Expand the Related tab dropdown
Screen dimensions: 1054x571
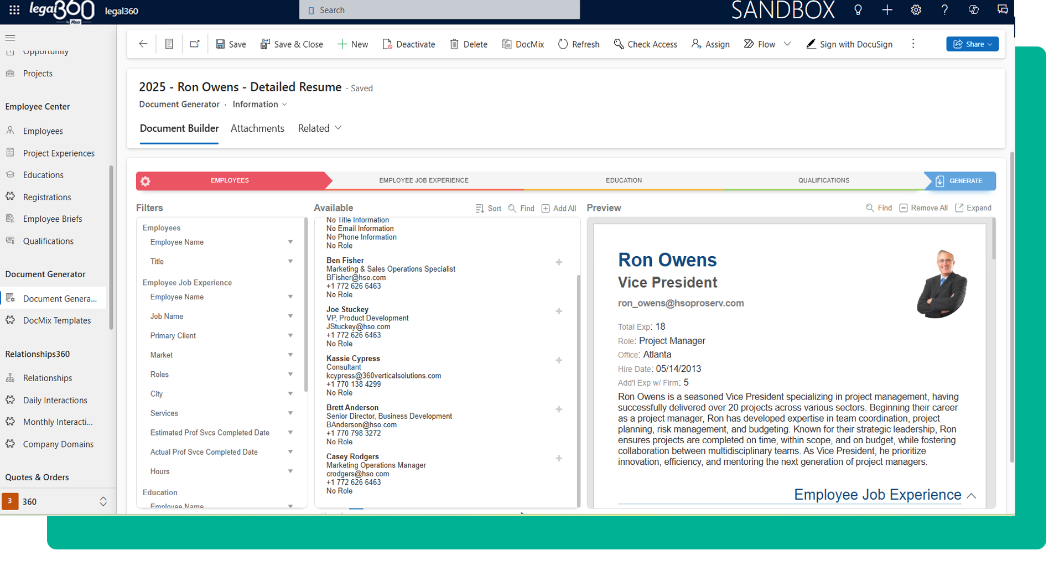coord(338,128)
